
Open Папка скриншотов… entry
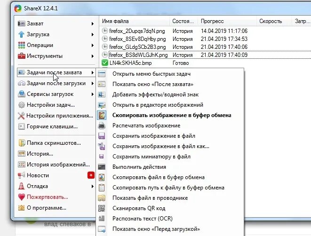[56, 143]
